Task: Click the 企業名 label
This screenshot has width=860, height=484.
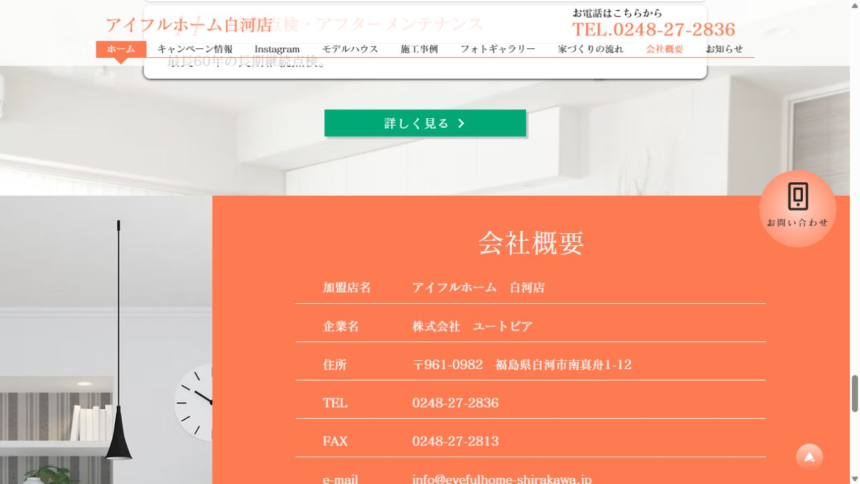Action: click(341, 326)
